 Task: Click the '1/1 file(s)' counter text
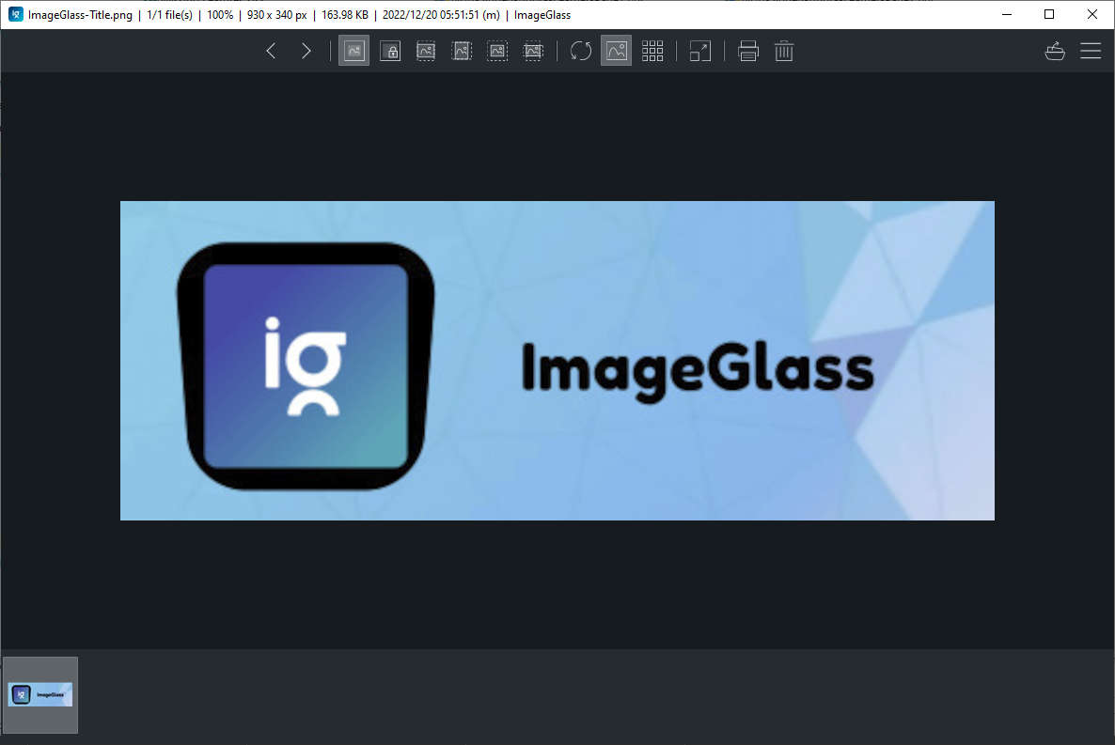(169, 15)
